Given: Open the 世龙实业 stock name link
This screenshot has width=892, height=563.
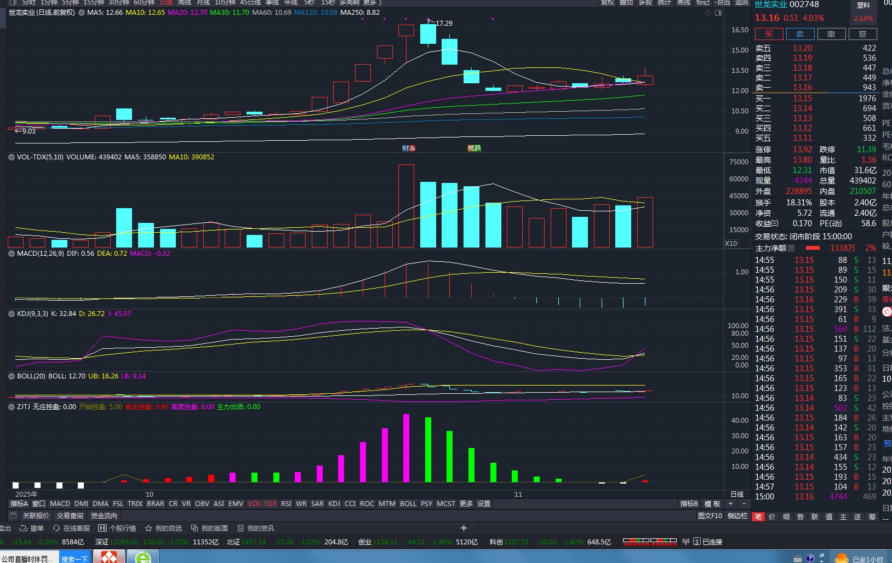Looking at the screenshot, I should (771, 4).
